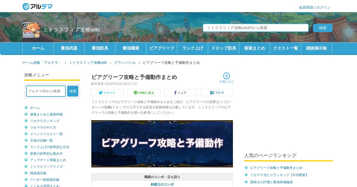
Task: Open the ログイン link
Action: (323, 7)
